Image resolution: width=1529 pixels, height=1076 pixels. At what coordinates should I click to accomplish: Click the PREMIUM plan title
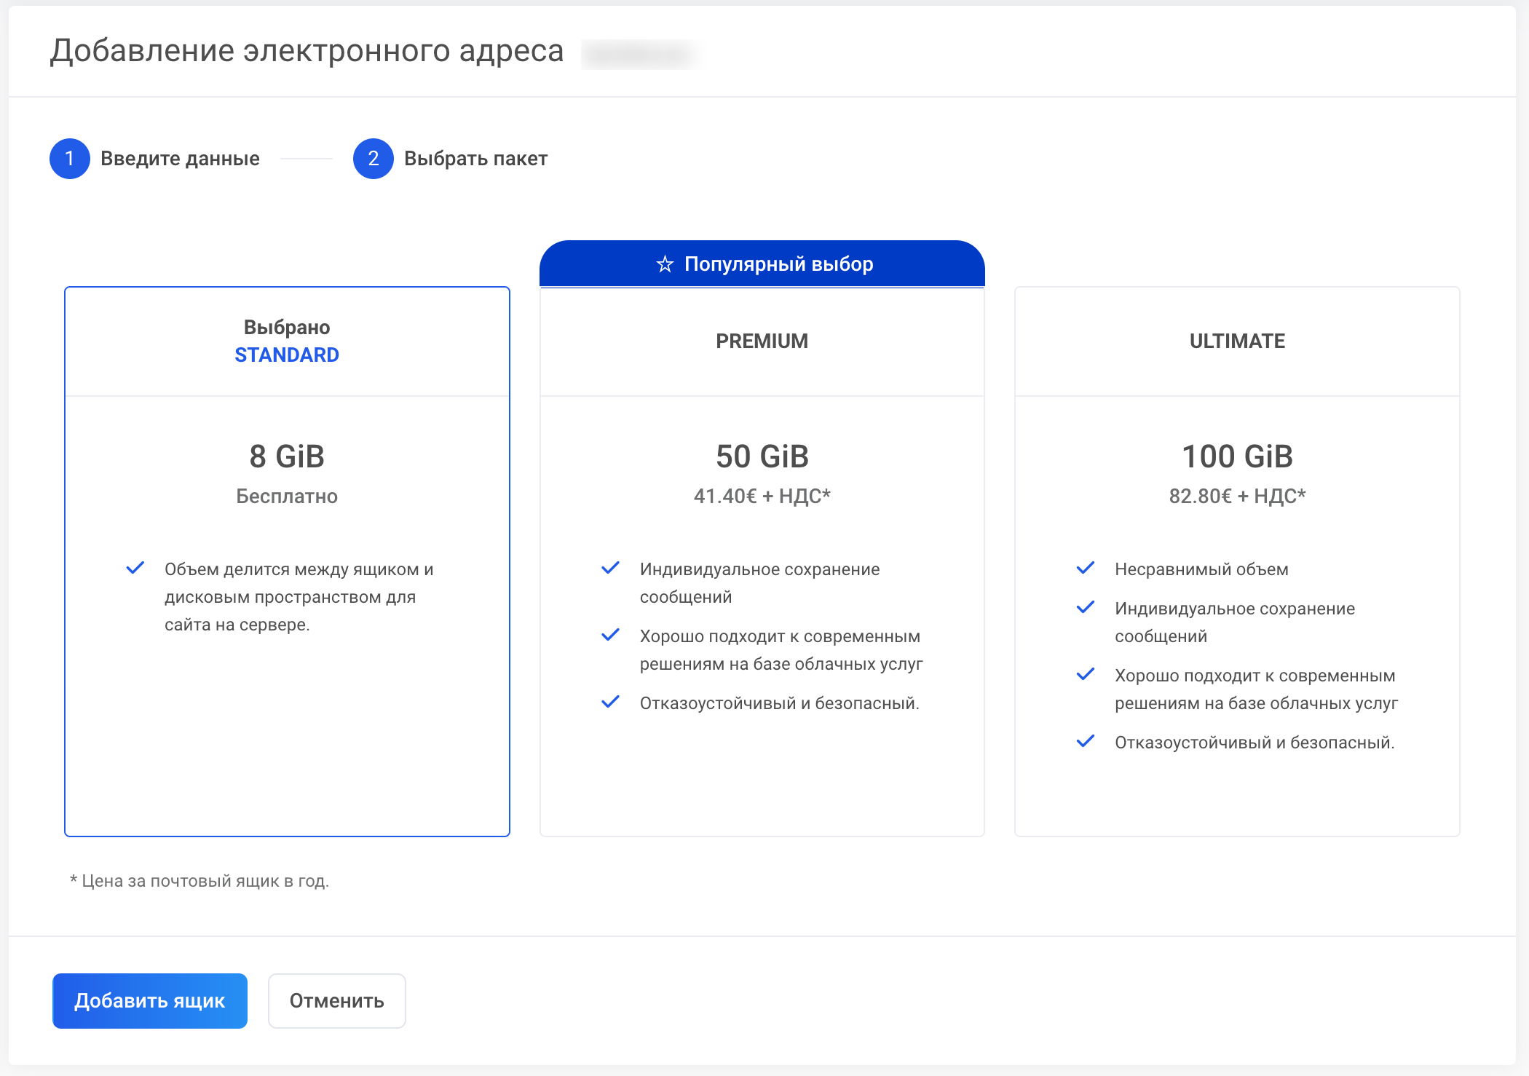(762, 341)
